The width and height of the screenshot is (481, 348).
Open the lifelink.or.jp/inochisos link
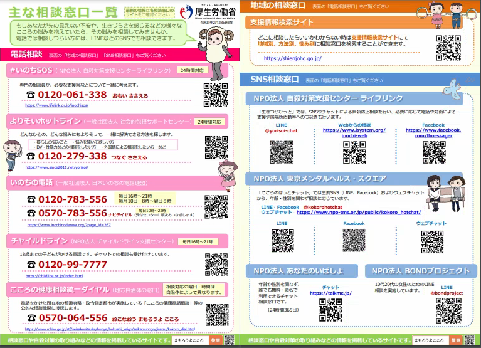56,105
